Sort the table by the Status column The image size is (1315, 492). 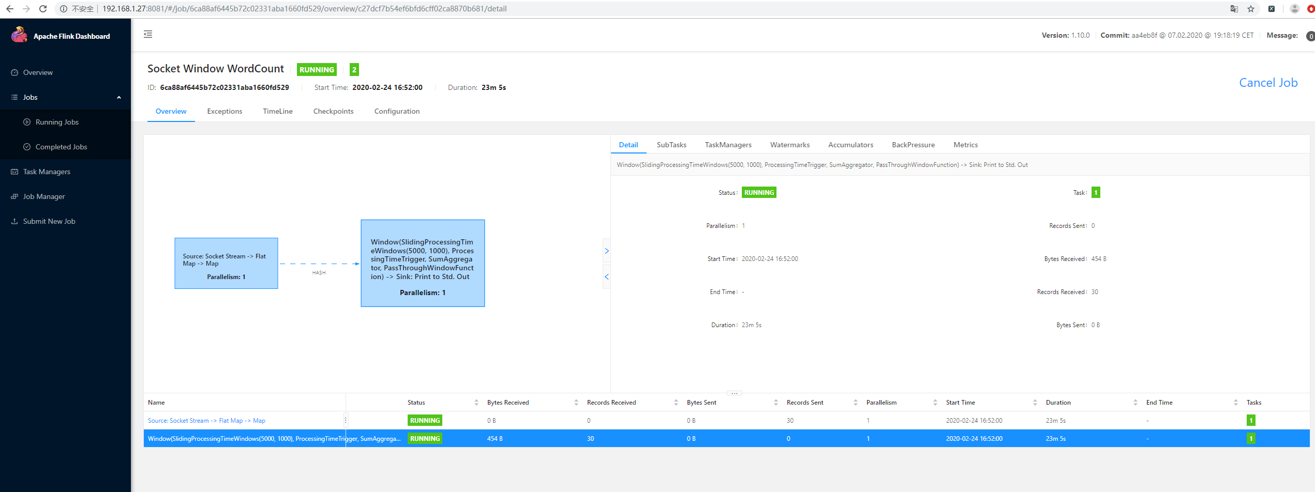click(476, 403)
